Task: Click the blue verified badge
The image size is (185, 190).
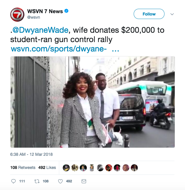Action: click(66, 11)
